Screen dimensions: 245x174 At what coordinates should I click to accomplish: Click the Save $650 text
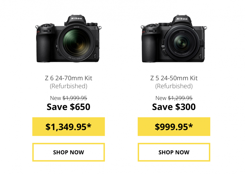tap(69, 107)
